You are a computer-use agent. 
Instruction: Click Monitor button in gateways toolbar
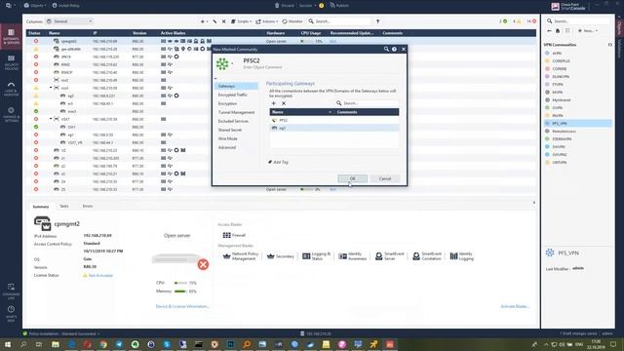click(x=292, y=21)
